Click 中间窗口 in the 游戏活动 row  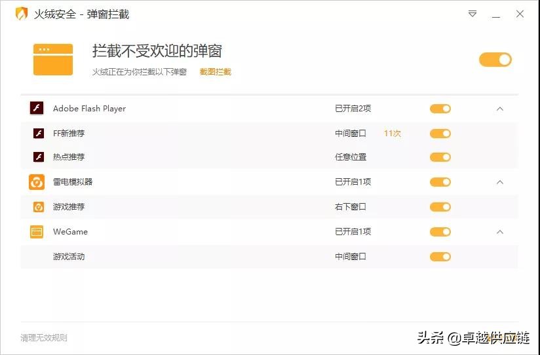pos(351,257)
